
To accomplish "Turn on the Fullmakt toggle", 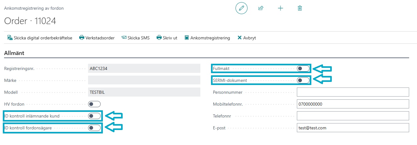I will coord(303,68).
